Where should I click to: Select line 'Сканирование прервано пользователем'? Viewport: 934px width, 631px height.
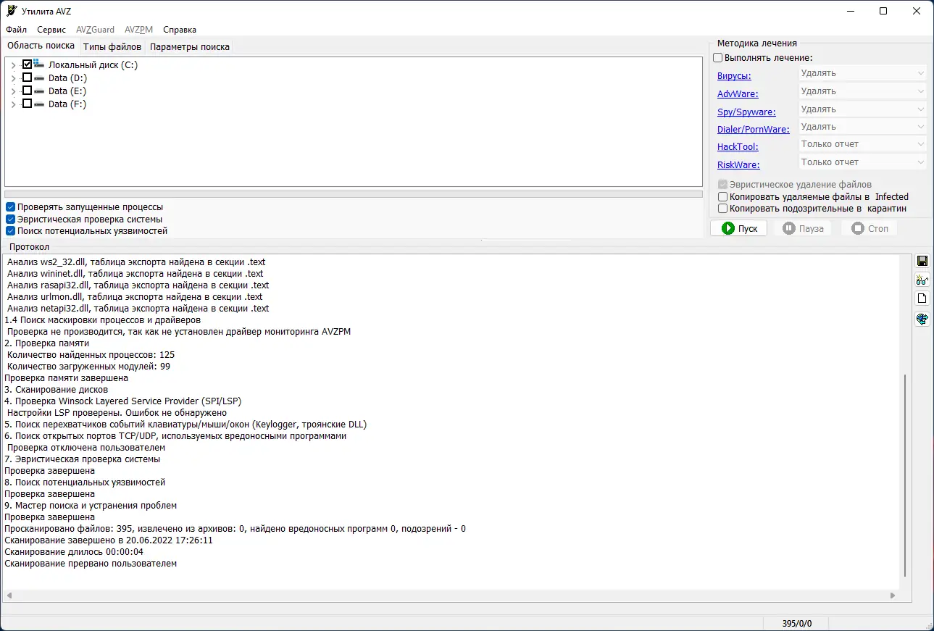(91, 563)
